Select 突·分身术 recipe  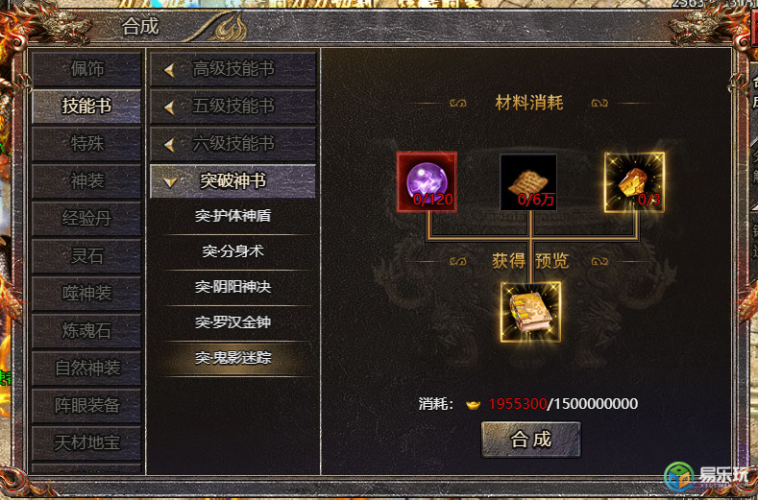(233, 251)
